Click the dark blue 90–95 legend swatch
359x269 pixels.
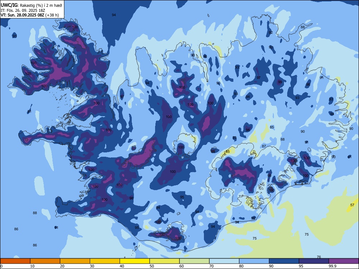click(284, 261)
